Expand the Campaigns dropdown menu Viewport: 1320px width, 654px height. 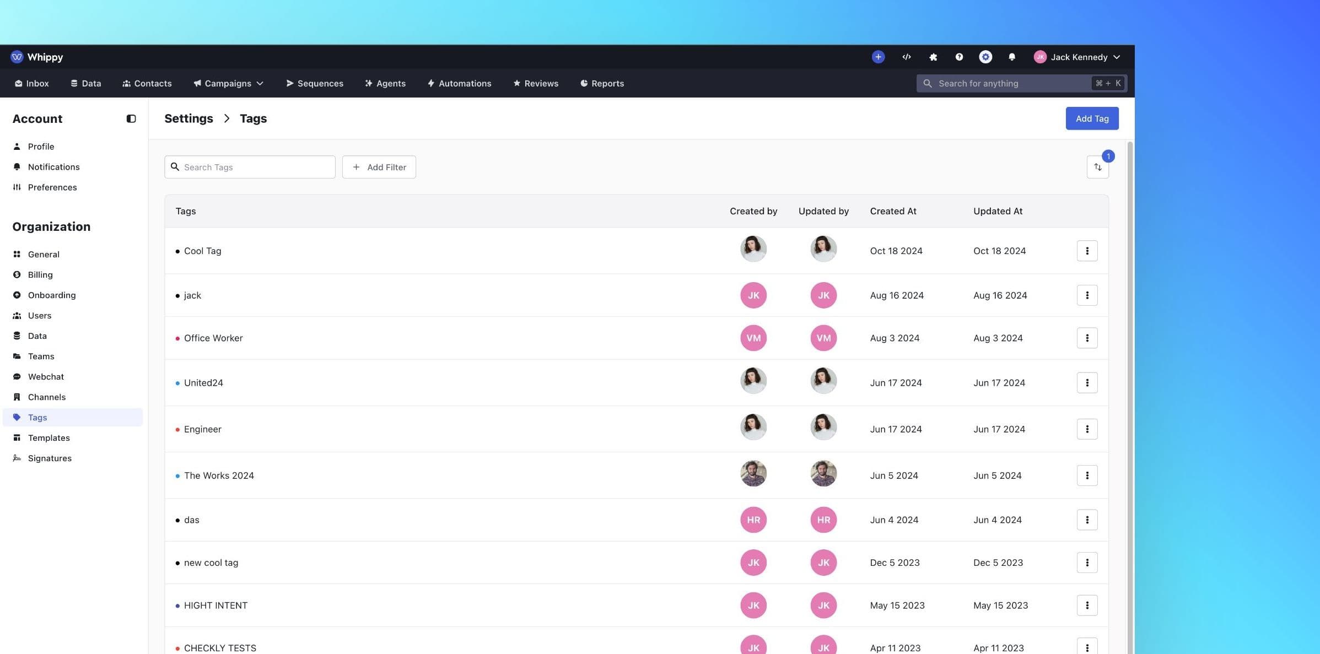click(228, 83)
